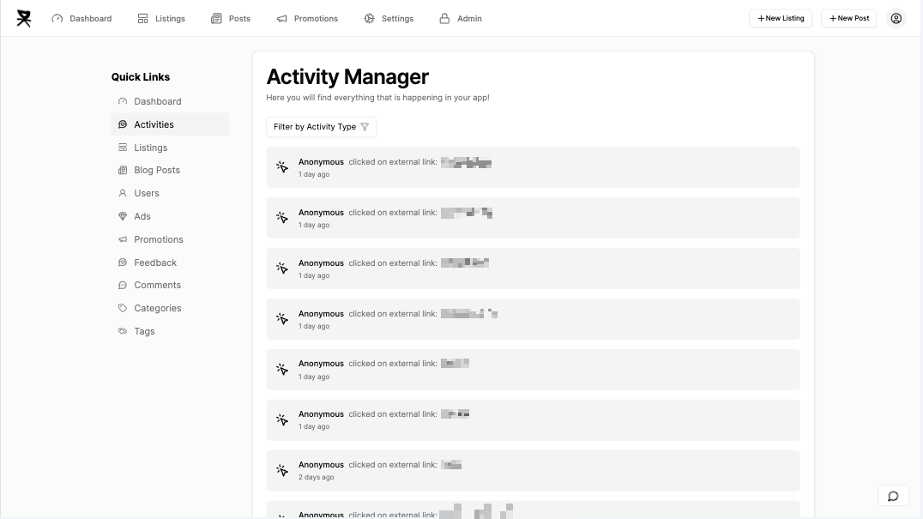923x519 pixels.
Task: Open Listings in top navigation bar
Action: [x=161, y=18]
